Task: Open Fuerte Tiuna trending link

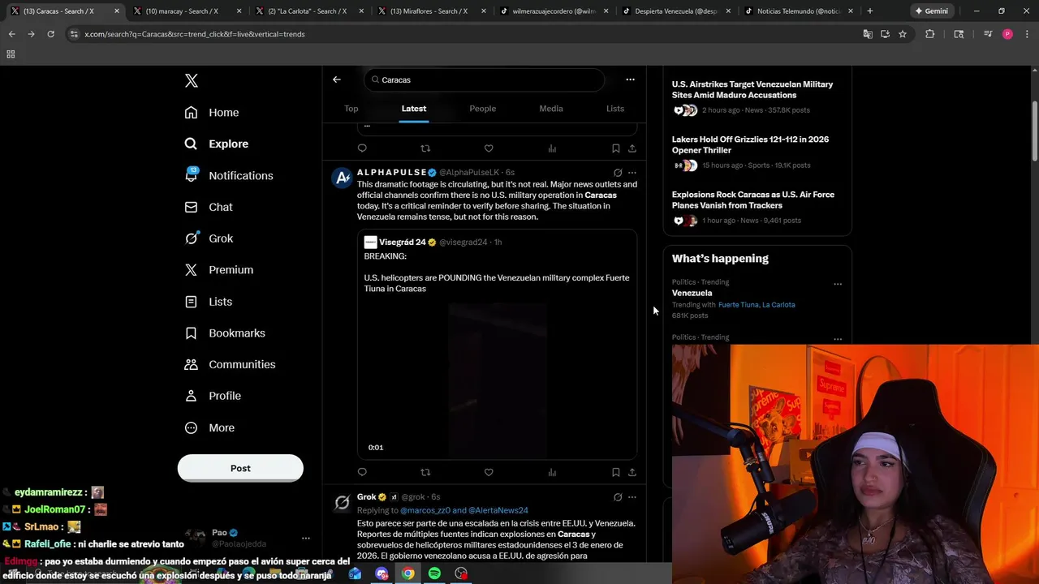Action: tap(738, 305)
